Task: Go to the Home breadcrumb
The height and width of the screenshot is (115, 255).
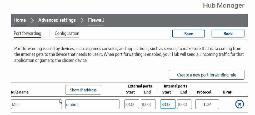Action: point(20,20)
